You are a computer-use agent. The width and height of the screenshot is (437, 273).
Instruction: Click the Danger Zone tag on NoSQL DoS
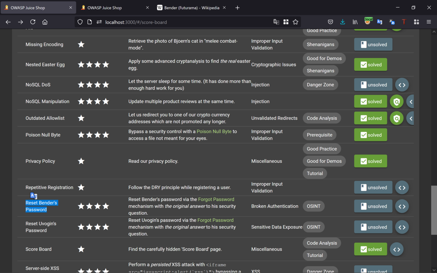point(320,85)
